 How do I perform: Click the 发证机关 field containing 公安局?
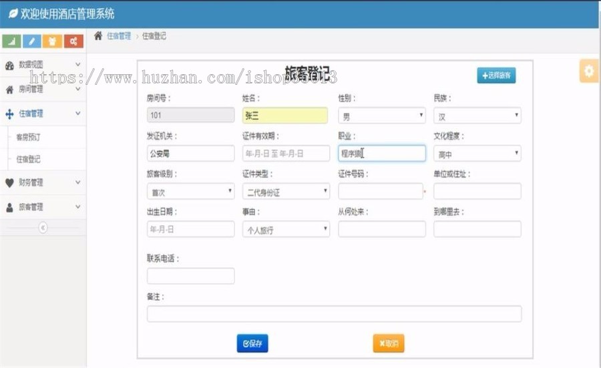(x=190, y=154)
